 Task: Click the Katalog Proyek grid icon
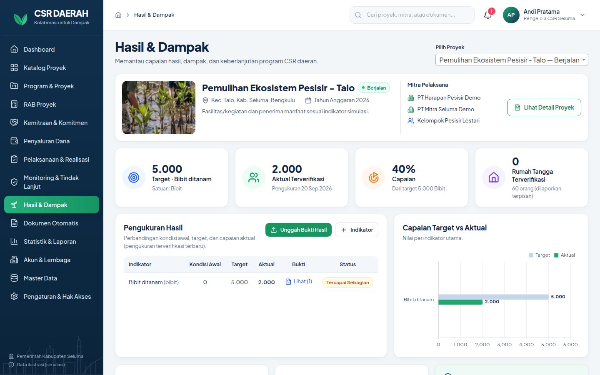(x=14, y=67)
